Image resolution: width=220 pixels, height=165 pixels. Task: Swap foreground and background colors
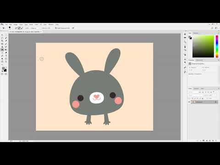click(6, 67)
